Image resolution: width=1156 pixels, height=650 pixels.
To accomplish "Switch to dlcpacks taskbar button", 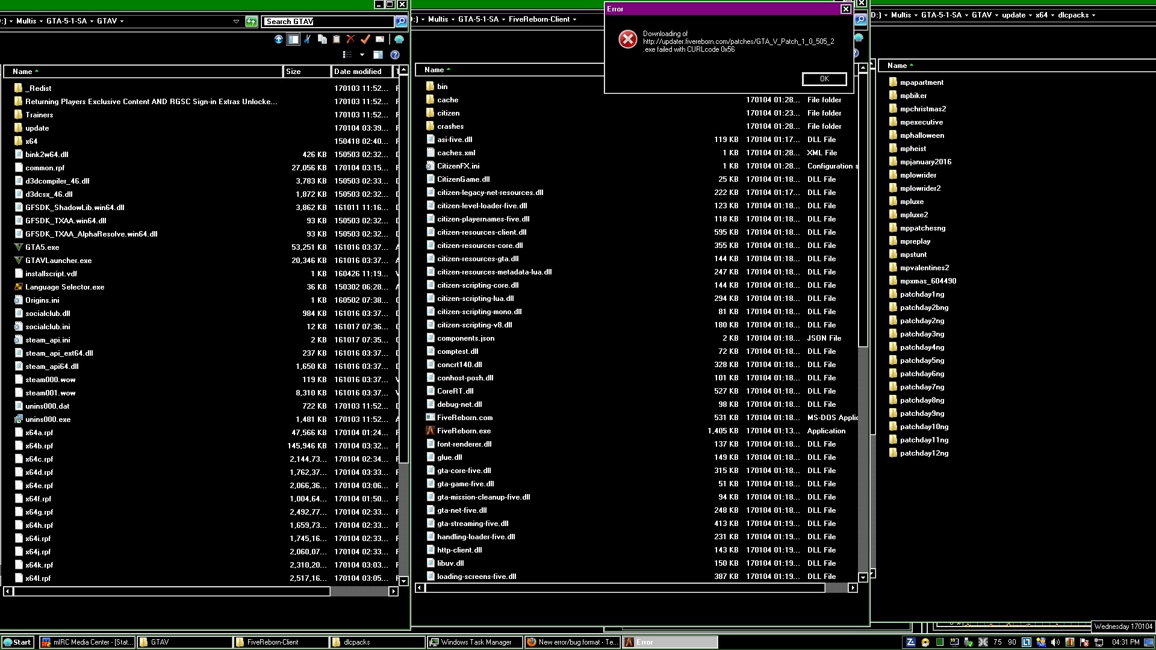I will [x=378, y=642].
